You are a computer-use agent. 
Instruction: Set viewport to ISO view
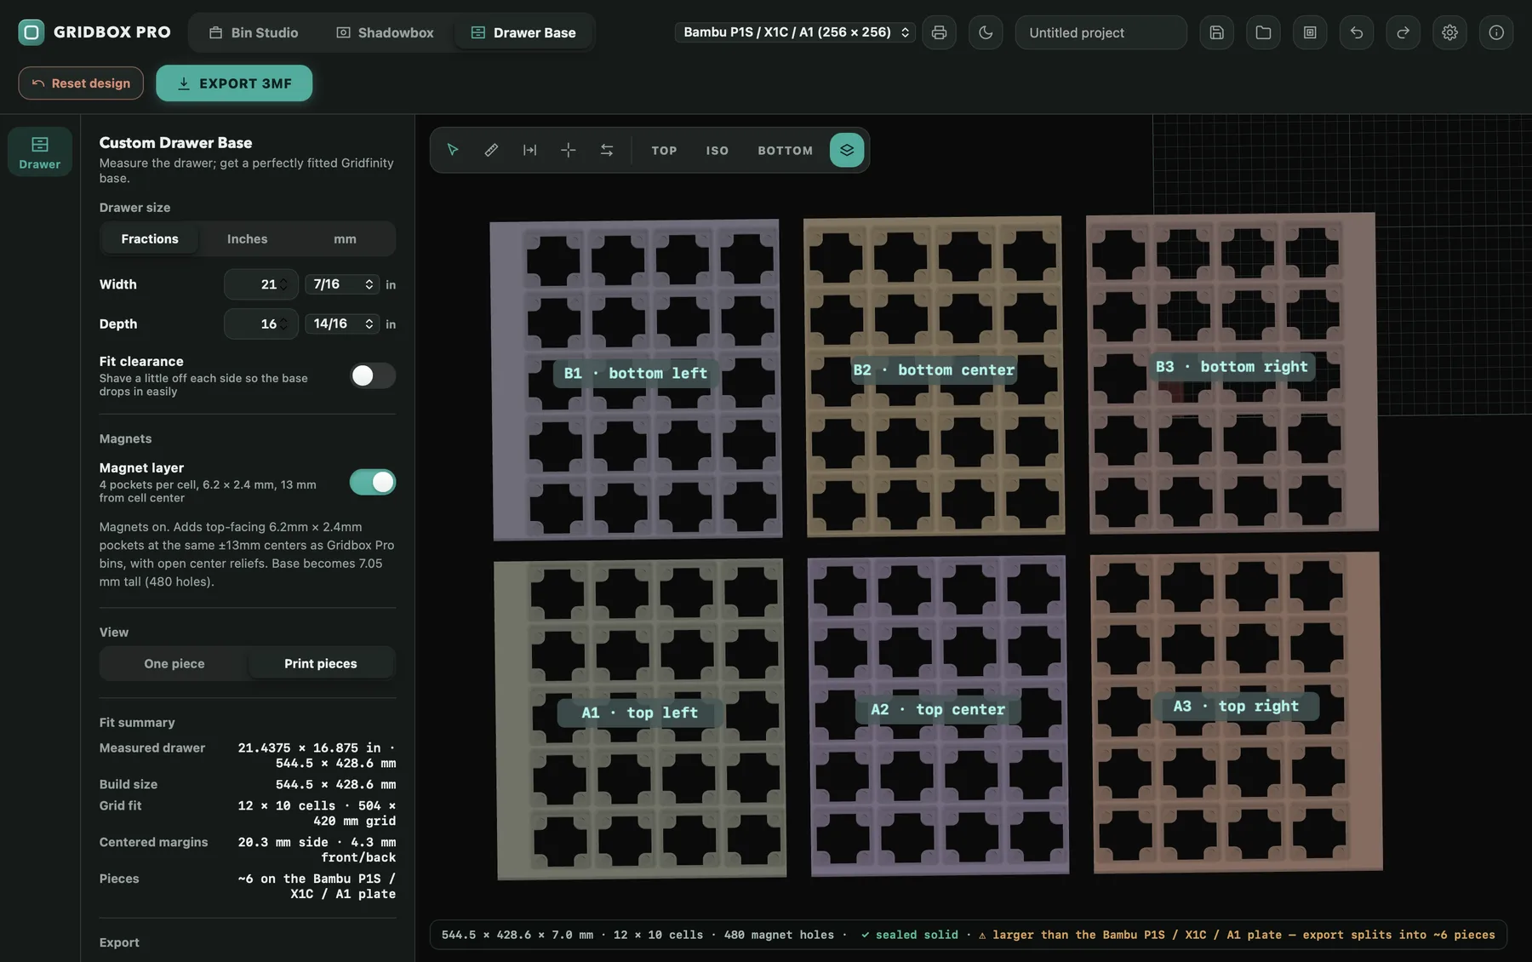717,150
